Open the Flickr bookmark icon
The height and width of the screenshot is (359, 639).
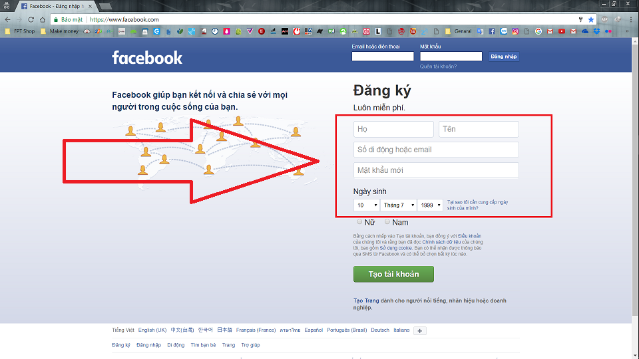pyautogui.click(x=608, y=31)
